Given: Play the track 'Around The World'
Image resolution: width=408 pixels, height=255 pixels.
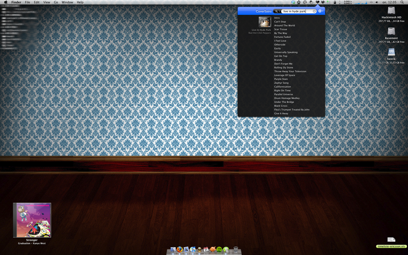Looking at the screenshot, I should [x=285, y=26].
